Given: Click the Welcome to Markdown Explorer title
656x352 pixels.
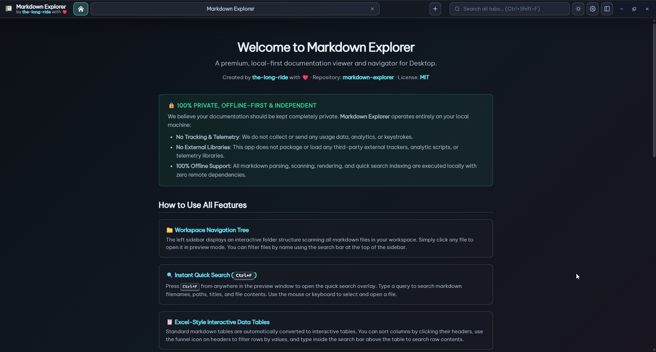Looking at the screenshot, I should coord(326,47).
